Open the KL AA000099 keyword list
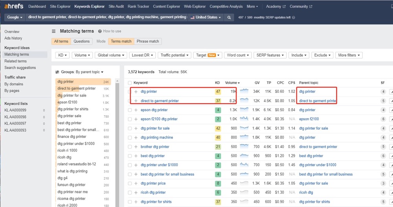The height and width of the screenshot is (207, 393). pos(15,110)
